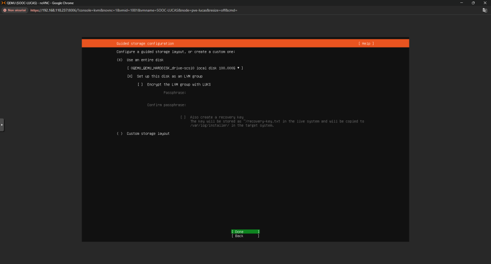Enable 'Encrypt the LVM group with LUKS'

tap(140, 84)
